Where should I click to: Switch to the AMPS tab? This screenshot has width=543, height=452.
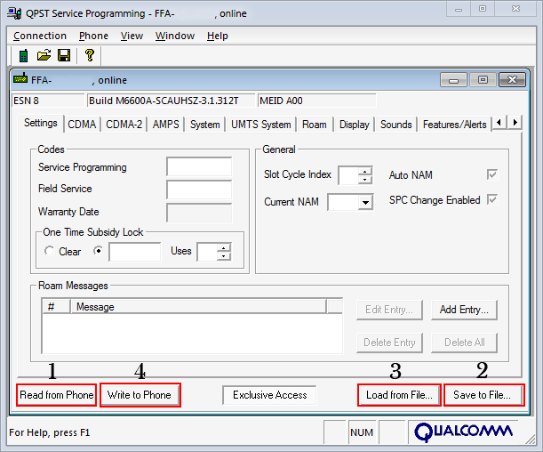point(166,125)
